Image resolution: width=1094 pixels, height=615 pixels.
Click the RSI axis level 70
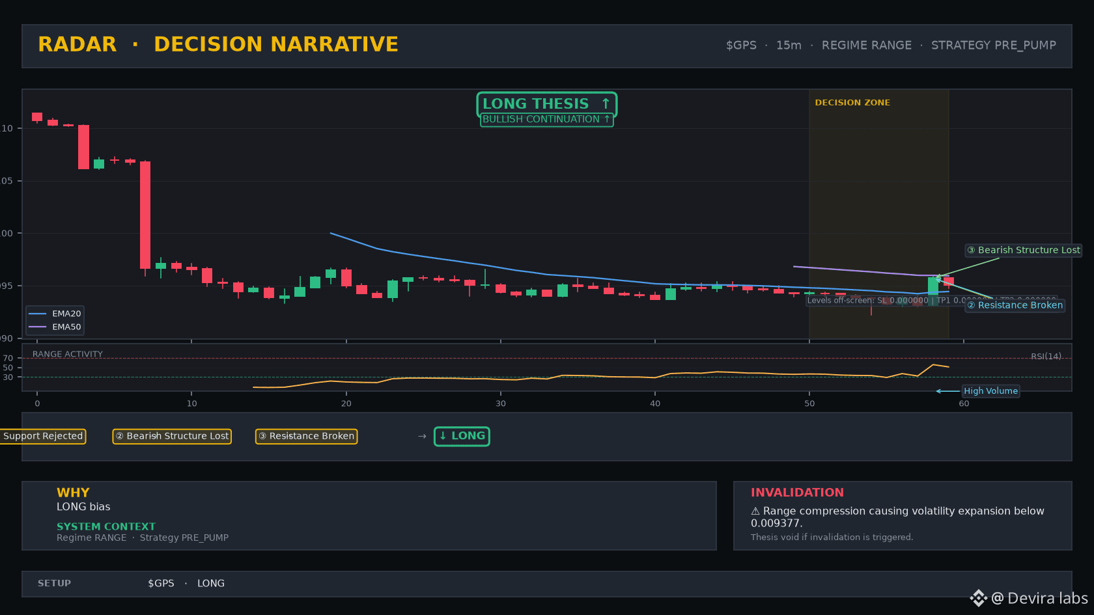(x=8, y=359)
